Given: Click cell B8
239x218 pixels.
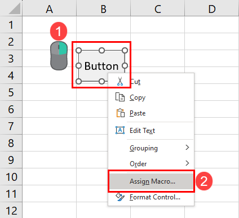Looking at the screenshot, I should pyautogui.click(x=92, y=143).
